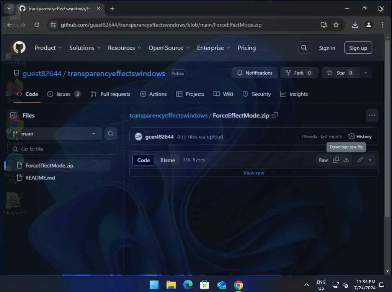
Task: Click the search files magnifier button
Action: pos(111,134)
